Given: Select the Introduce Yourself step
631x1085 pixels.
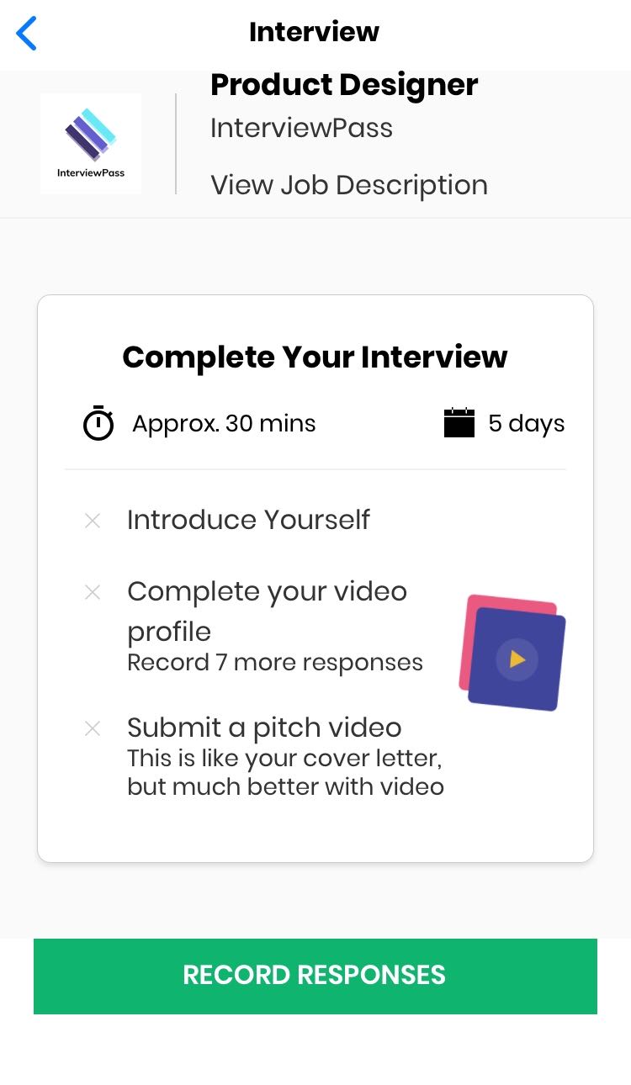Looking at the screenshot, I should [x=248, y=520].
